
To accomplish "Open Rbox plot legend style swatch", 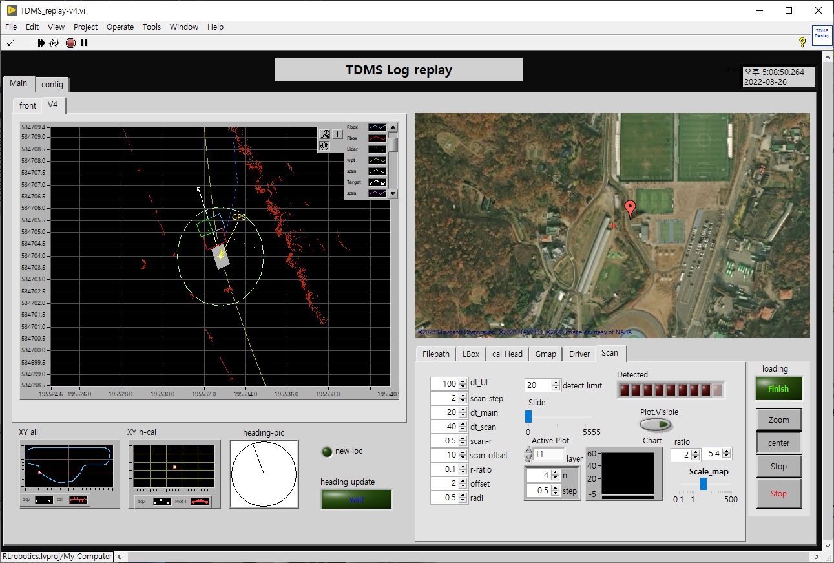I will 377,127.
